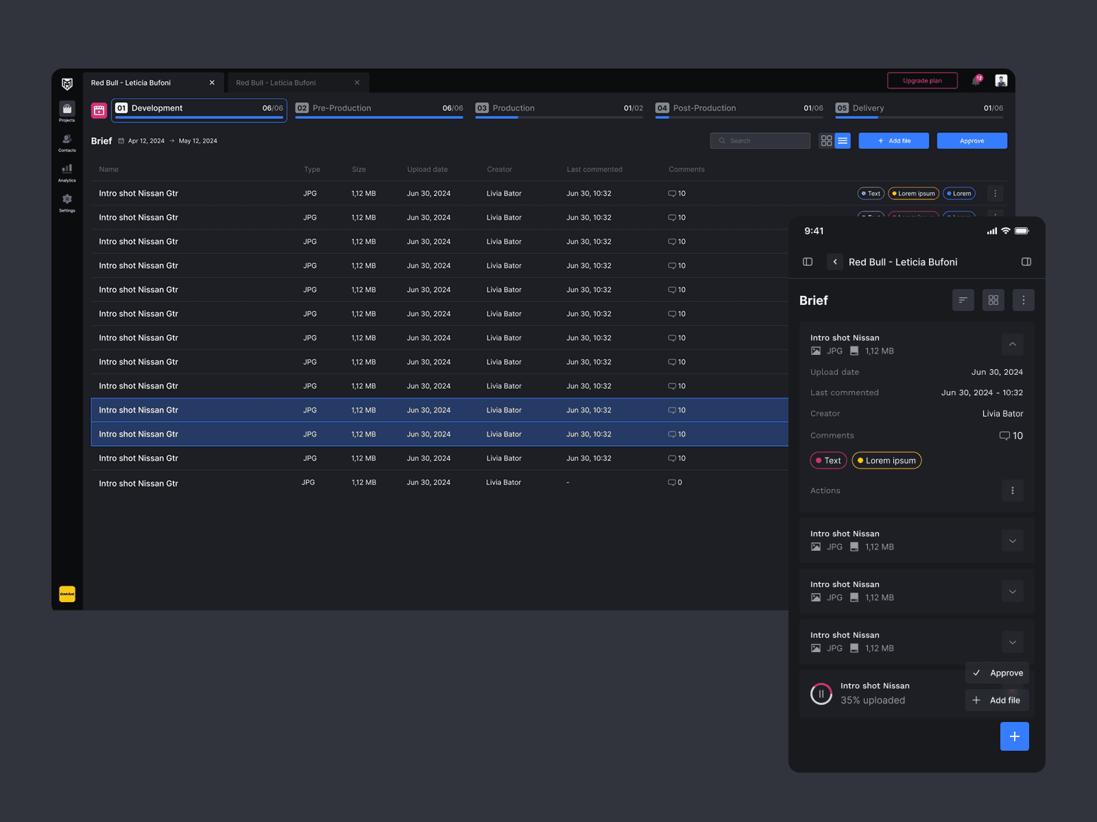Click the Production stage progress bar
Screen dimensions: 1097x822
point(559,118)
